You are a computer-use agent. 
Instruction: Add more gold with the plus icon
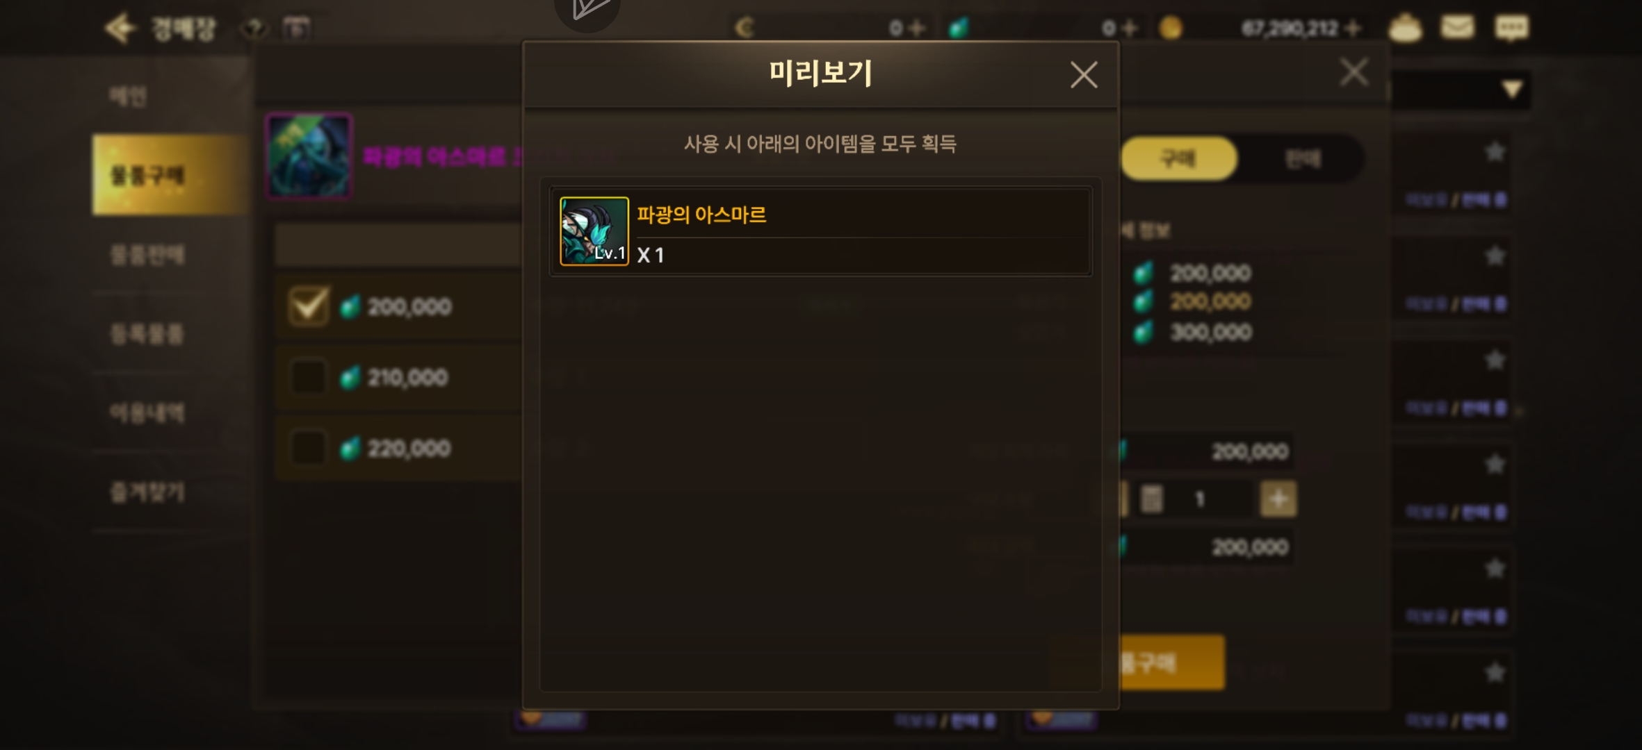[x=1353, y=28]
